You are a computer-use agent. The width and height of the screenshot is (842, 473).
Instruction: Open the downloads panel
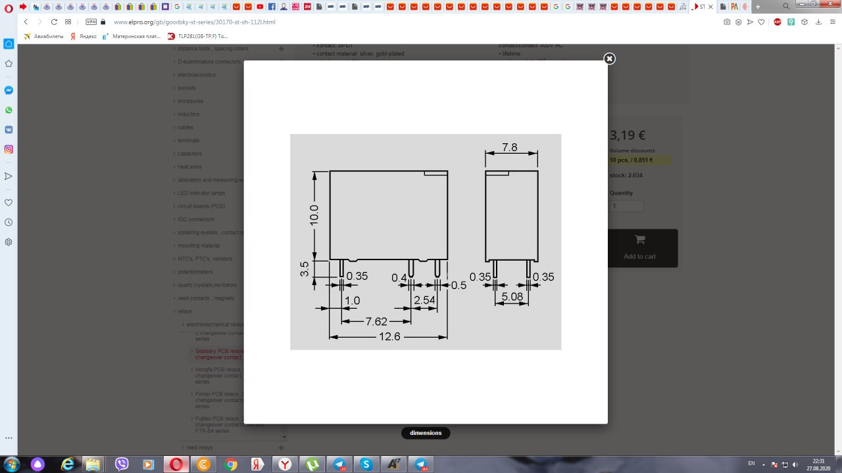tap(818, 22)
